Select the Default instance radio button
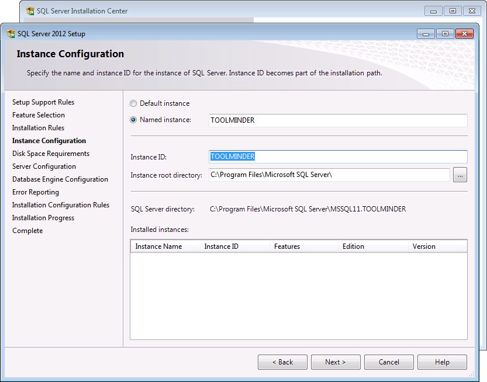This screenshot has width=487, height=382. (133, 103)
